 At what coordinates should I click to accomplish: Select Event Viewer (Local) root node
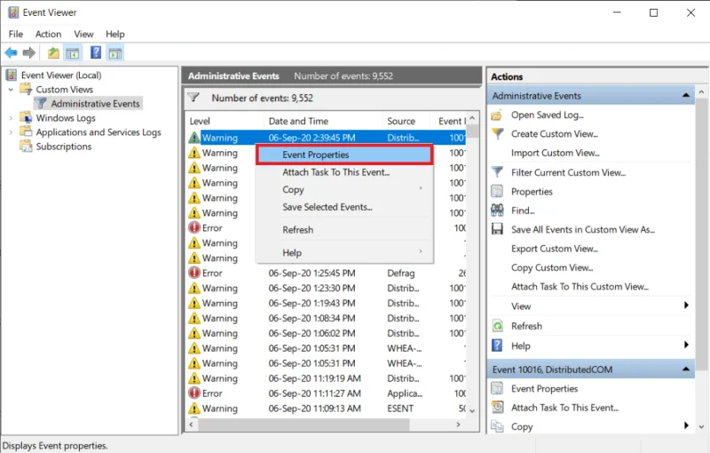click(61, 75)
